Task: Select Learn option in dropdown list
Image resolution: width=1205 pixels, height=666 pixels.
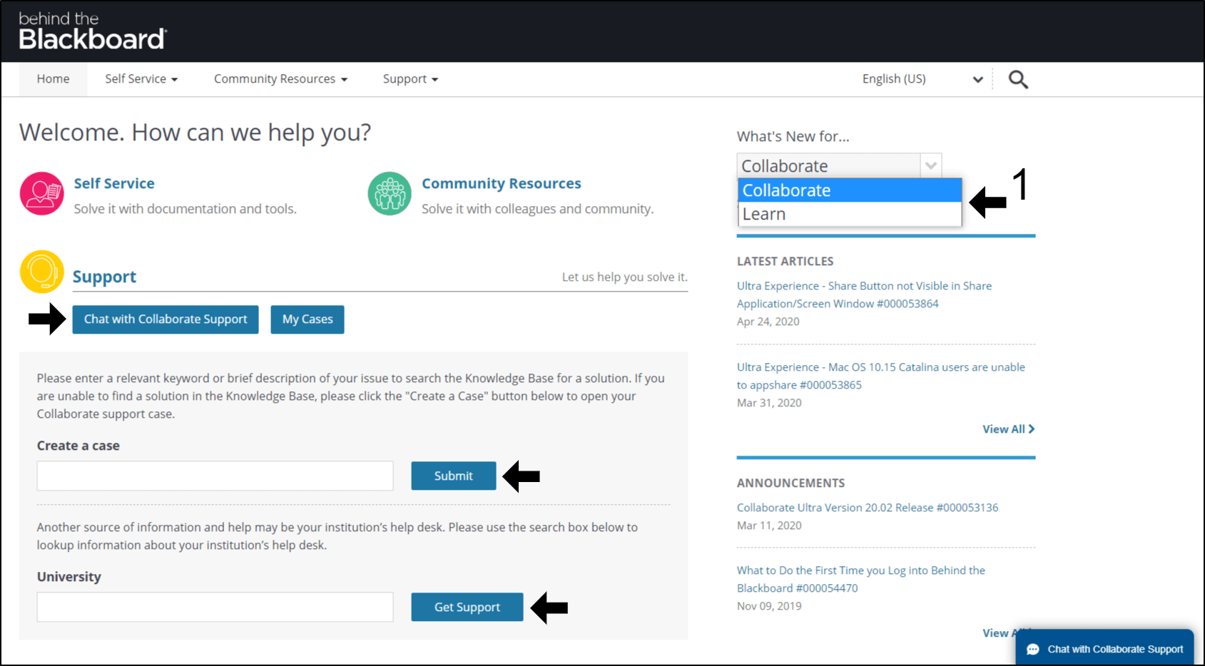Action: click(850, 214)
